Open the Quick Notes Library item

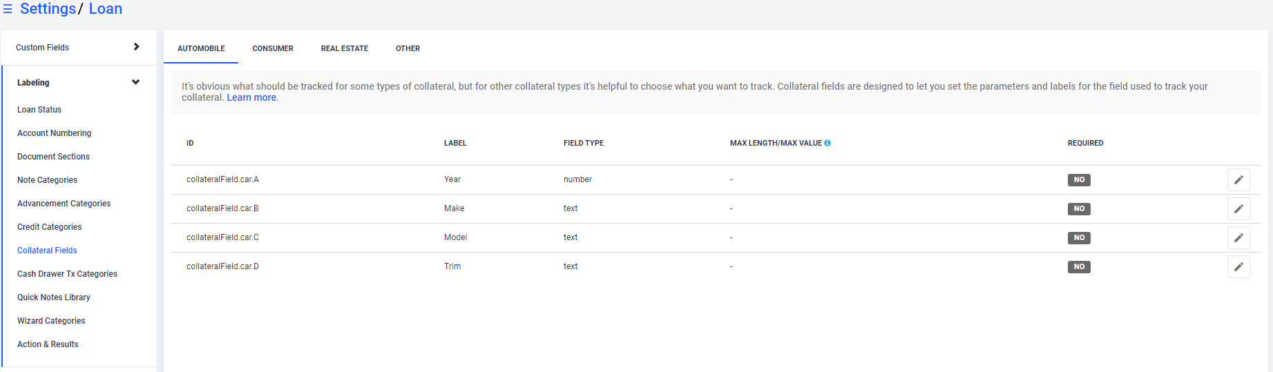(54, 297)
